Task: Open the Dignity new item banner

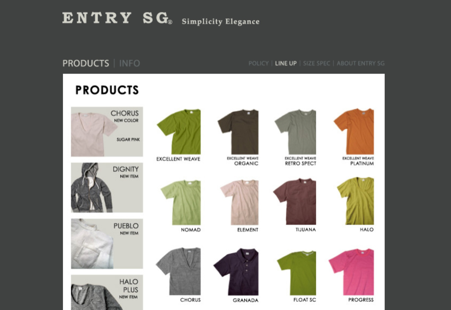Action: click(x=107, y=188)
